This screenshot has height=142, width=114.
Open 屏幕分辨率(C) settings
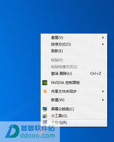click(74, 109)
